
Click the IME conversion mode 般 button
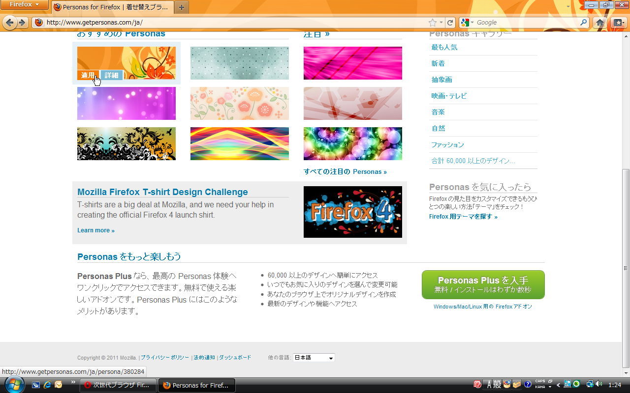[497, 385]
